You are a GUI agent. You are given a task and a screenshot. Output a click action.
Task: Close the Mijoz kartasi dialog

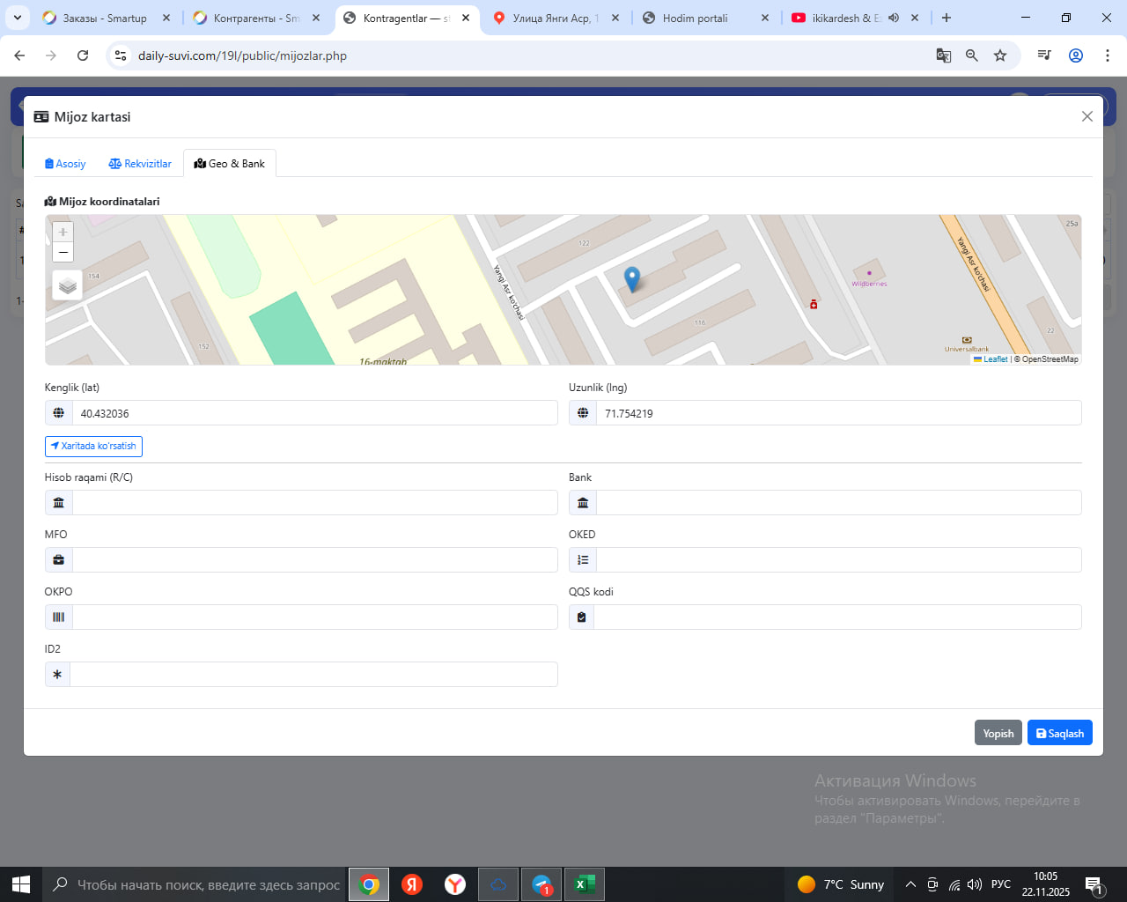pyautogui.click(x=1086, y=116)
